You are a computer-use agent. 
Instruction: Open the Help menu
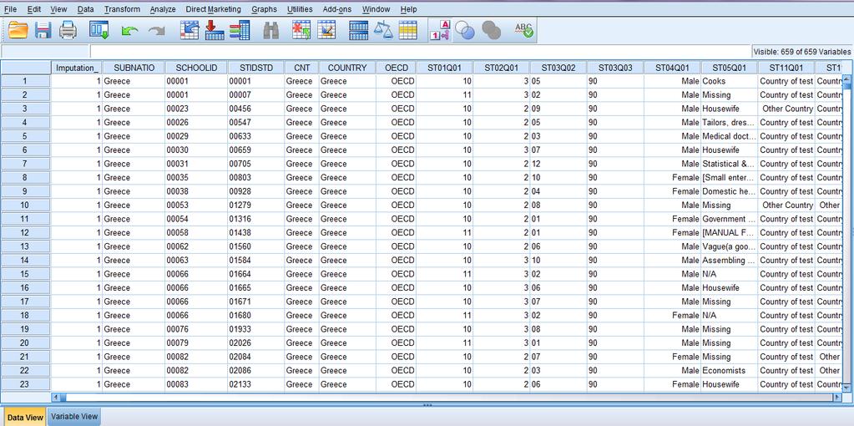click(x=408, y=9)
